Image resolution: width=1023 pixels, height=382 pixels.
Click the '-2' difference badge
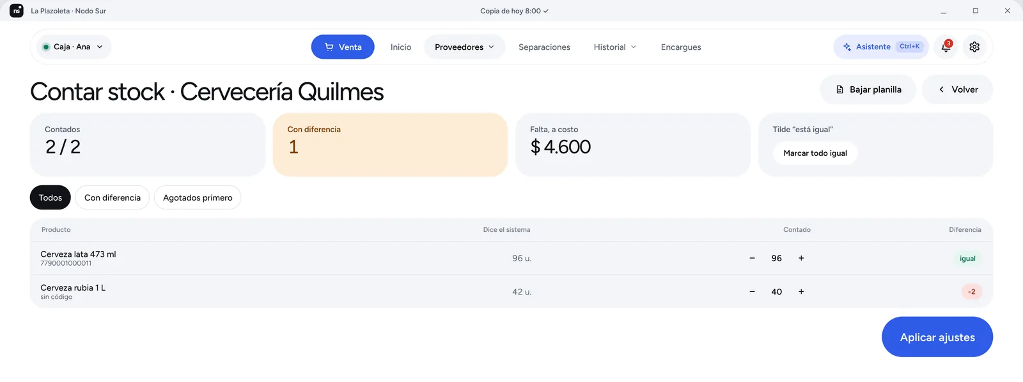click(x=971, y=291)
